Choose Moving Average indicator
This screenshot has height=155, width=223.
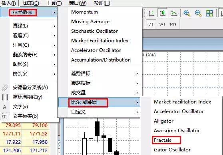(x=90, y=22)
